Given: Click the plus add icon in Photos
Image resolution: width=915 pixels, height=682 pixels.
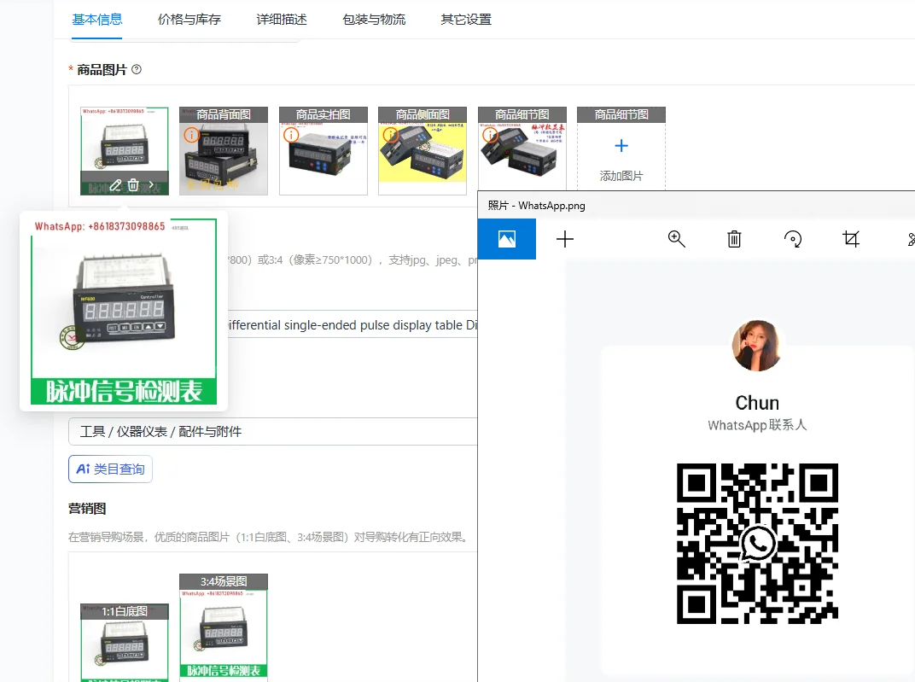Looking at the screenshot, I should pos(565,239).
